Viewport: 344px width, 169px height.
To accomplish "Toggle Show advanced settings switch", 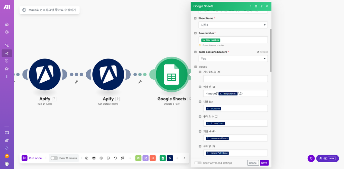I will click(198, 163).
